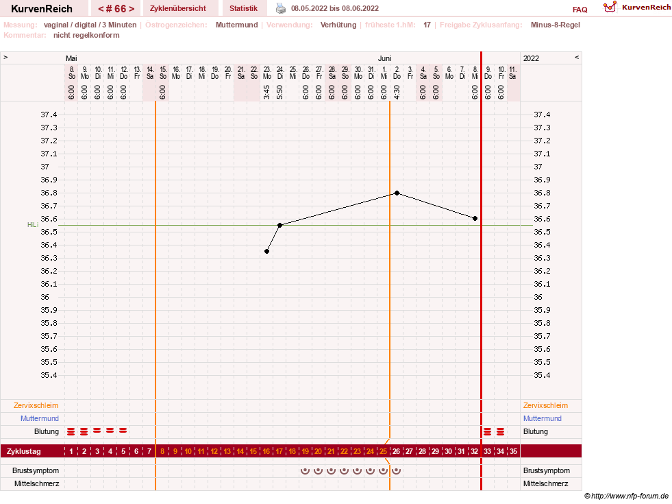Screen dimensions: 672x504
Task: Go to previous cycle with left arrow
Action: (101, 9)
